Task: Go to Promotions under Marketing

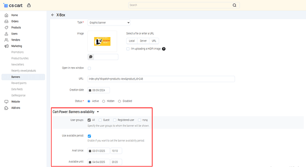Action: pyautogui.click(x=17, y=52)
